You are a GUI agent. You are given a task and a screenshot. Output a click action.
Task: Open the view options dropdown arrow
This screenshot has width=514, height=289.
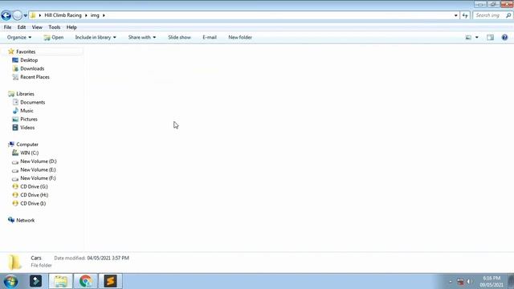pos(476,38)
